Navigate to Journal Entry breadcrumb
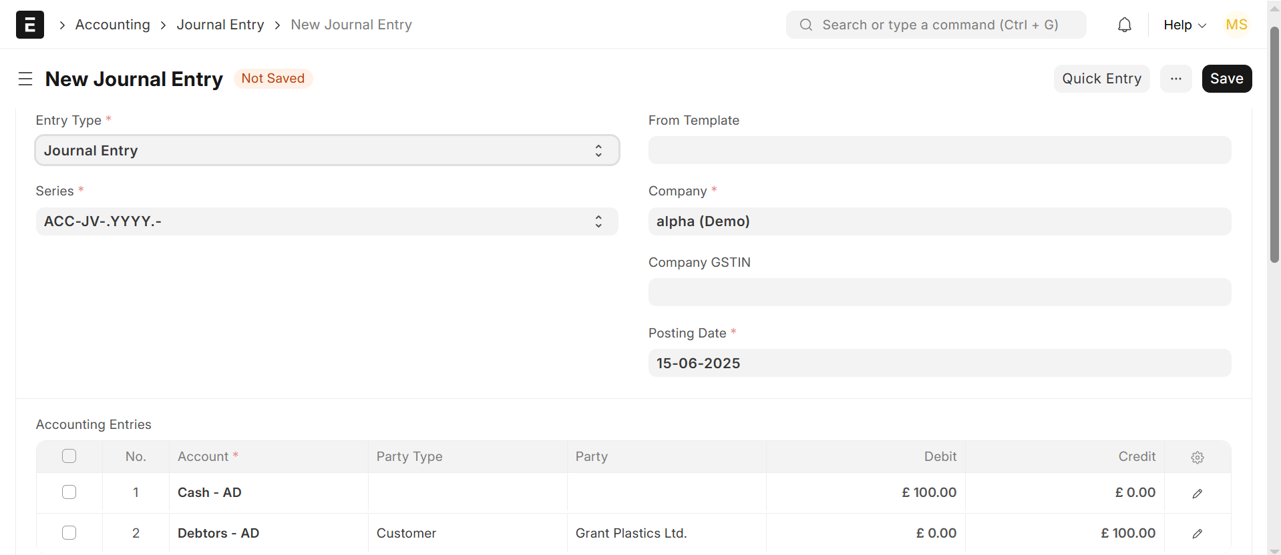 (220, 25)
